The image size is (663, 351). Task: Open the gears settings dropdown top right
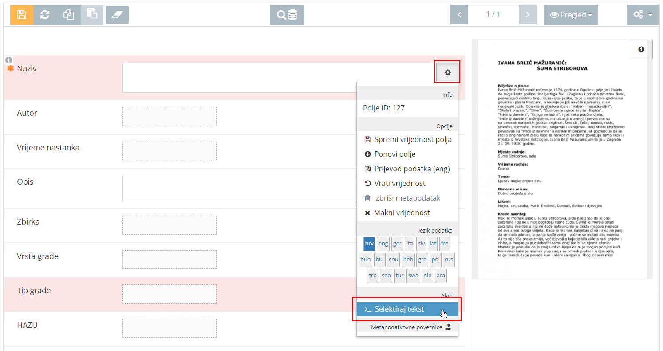click(x=642, y=14)
